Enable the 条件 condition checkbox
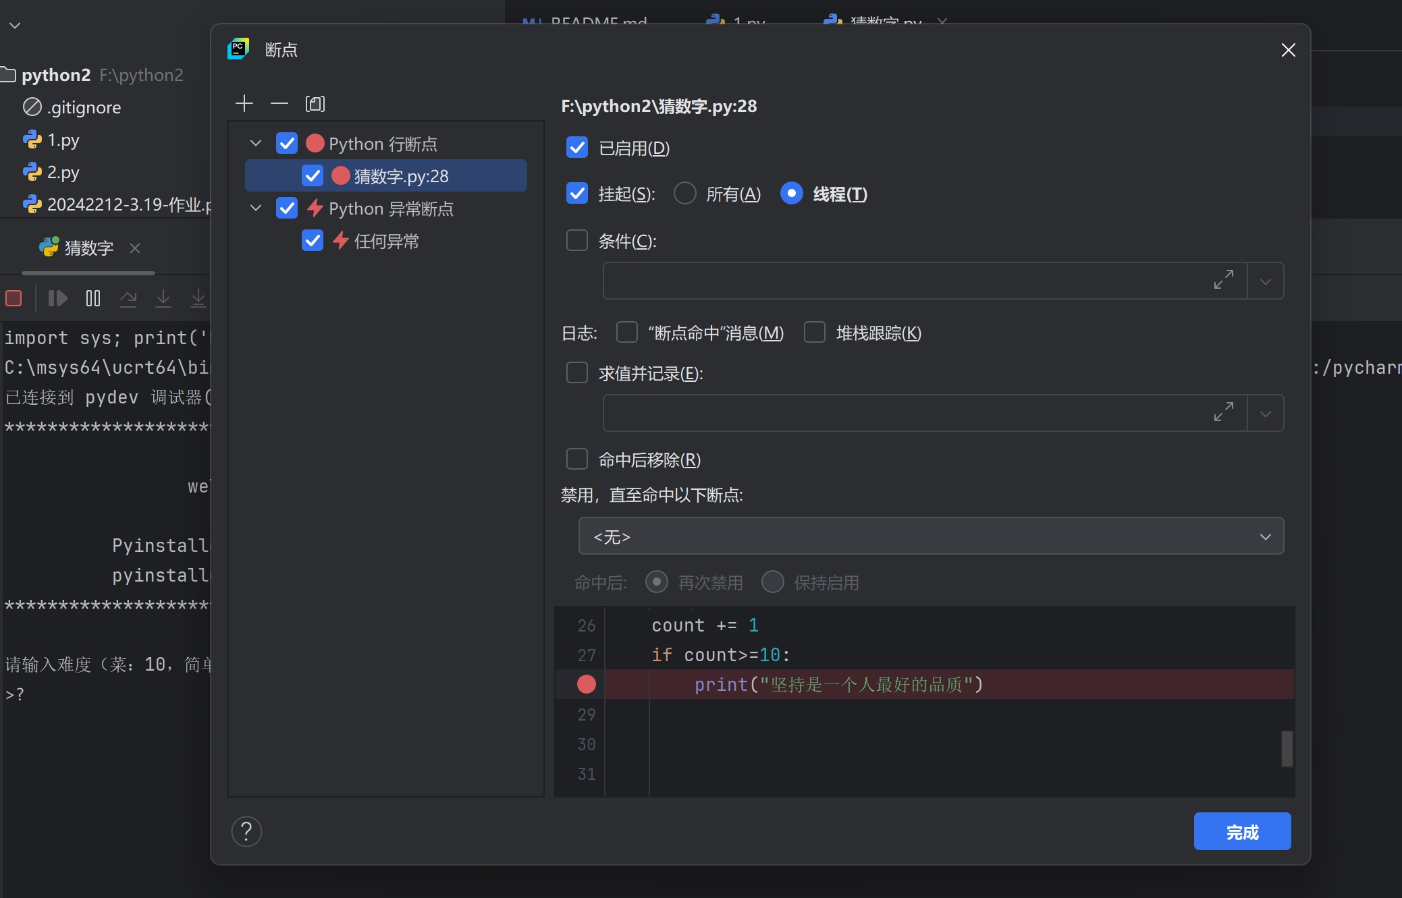Screen dimensions: 1402x898 click(577, 241)
